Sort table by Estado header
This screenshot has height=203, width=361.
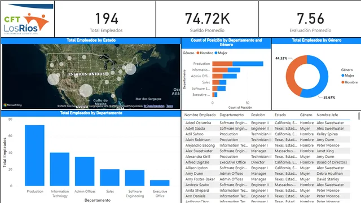pyautogui.click(x=280, y=115)
